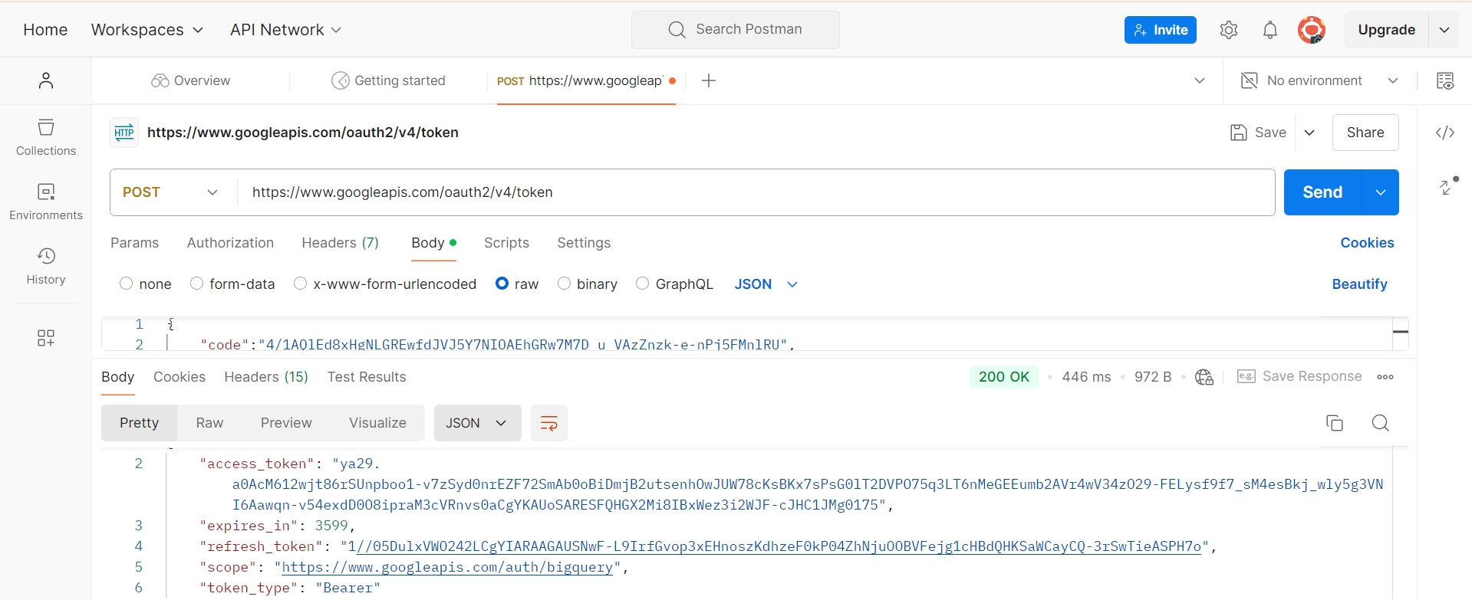Viewport: 1472px width, 600px height.
Task: Switch response view to Preview
Action: pyautogui.click(x=286, y=423)
